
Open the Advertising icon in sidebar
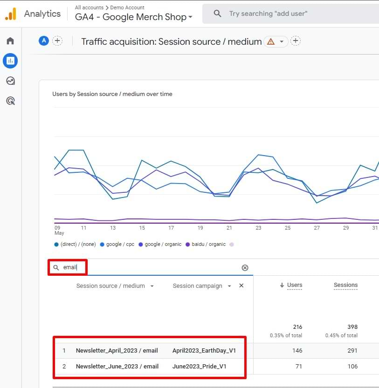tap(10, 101)
